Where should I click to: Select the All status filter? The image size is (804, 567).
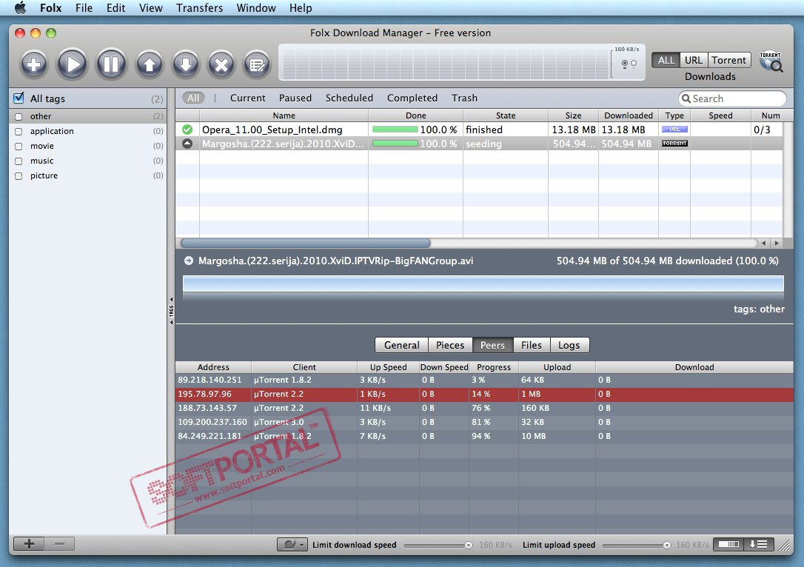tap(193, 98)
